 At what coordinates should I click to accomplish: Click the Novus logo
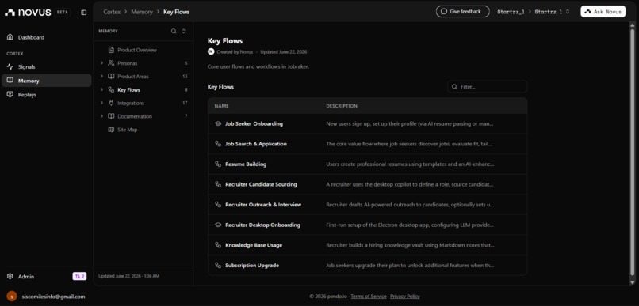pyautogui.click(x=28, y=12)
